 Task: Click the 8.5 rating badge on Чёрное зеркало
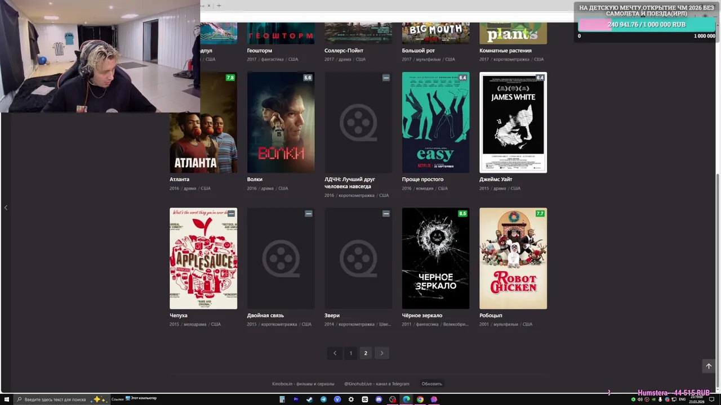(x=462, y=214)
